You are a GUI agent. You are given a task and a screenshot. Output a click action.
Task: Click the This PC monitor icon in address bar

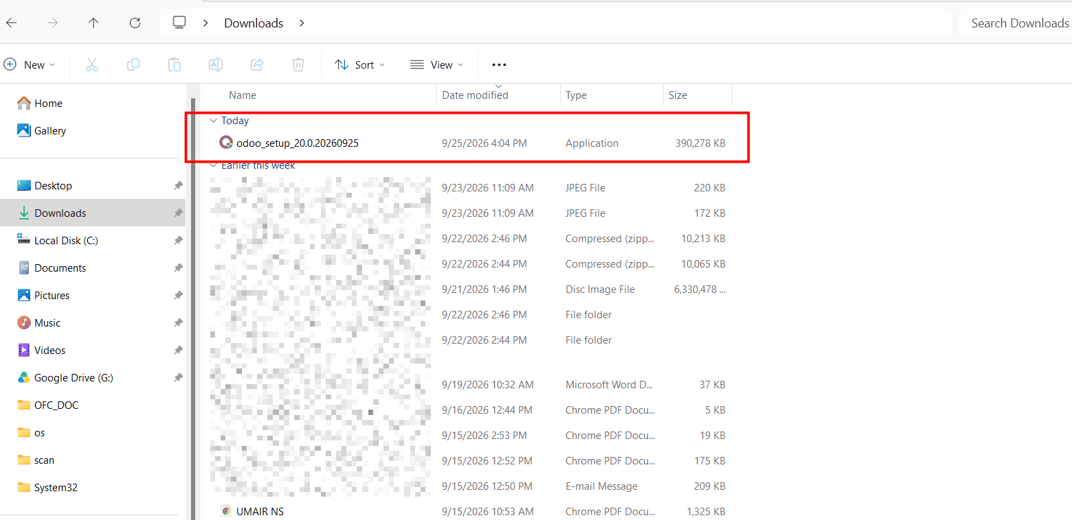pos(179,23)
